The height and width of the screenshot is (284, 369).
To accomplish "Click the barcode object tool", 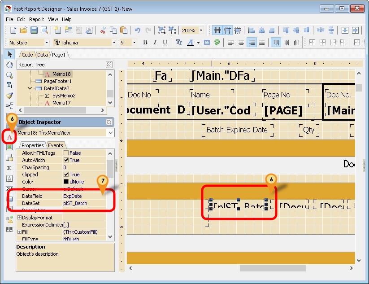I will [x=9, y=229].
